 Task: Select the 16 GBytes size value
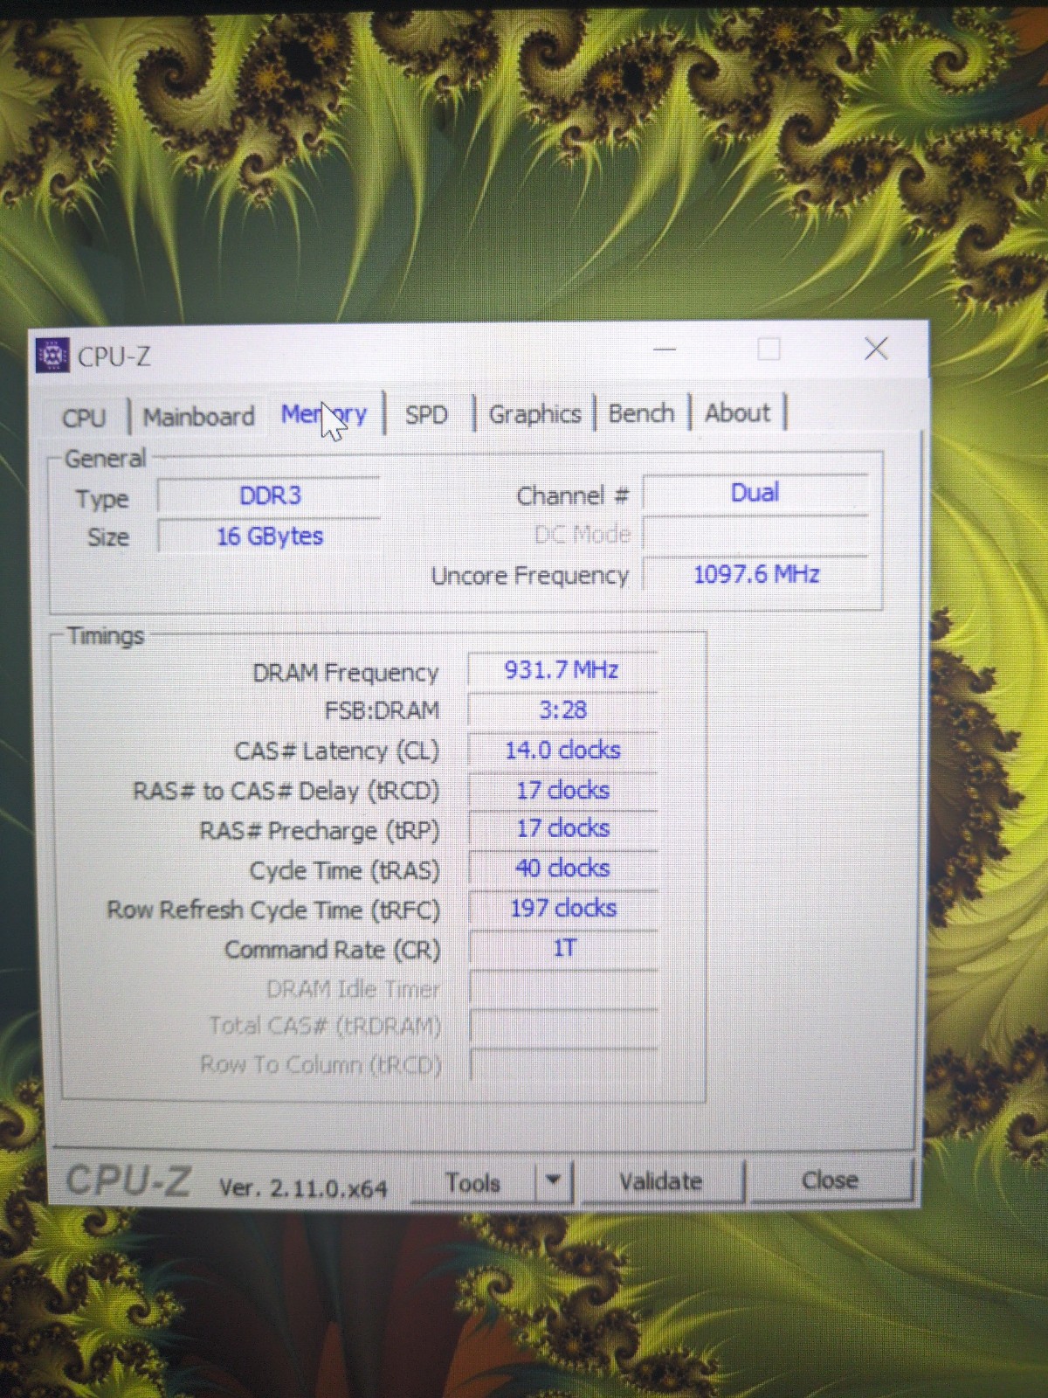(270, 536)
